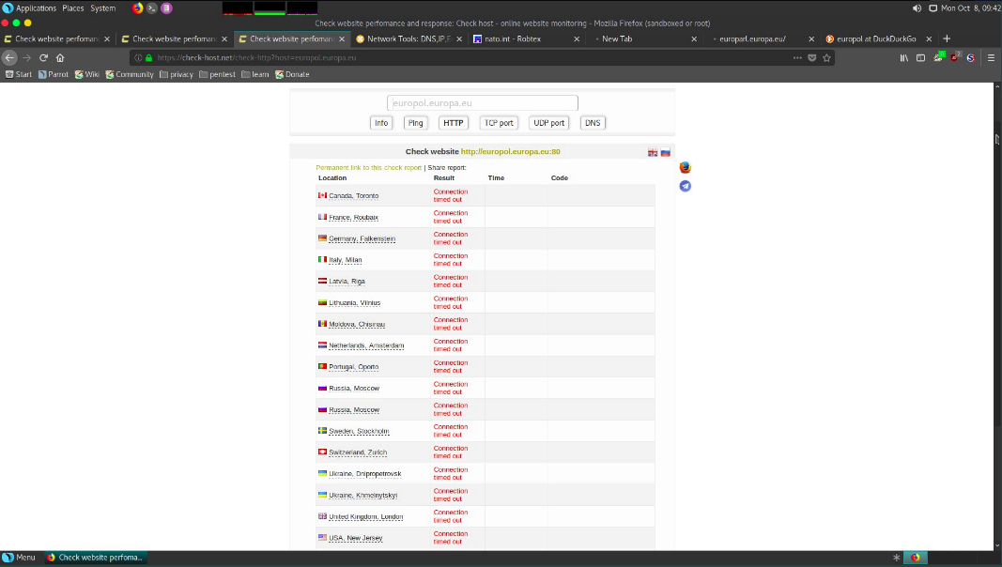Open a new browser tab
The height and width of the screenshot is (567, 1002).
point(947,38)
